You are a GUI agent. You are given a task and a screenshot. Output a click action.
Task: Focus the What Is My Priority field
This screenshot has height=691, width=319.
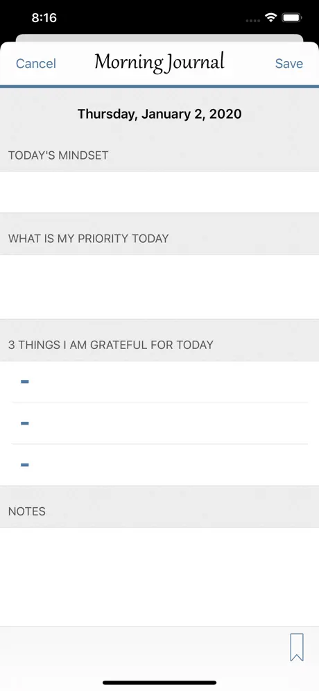(159, 287)
